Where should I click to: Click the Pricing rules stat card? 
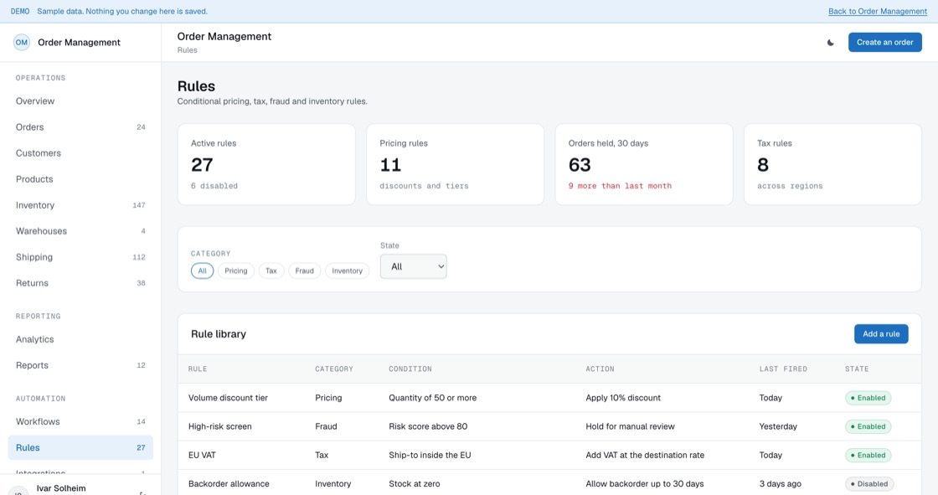tap(456, 165)
